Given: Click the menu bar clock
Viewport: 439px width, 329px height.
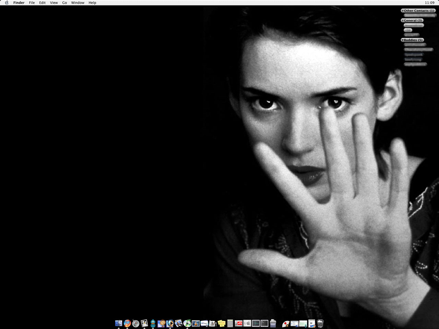Looking at the screenshot, I should click(x=429, y=3).
